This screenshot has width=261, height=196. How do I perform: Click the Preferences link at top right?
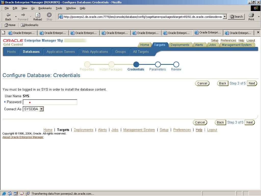pos(228,40)
